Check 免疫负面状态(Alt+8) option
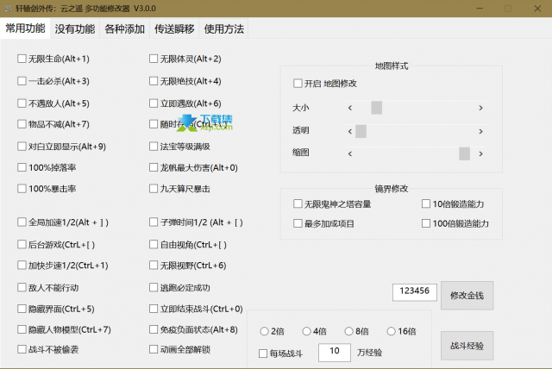 click(x=154, y=329)
